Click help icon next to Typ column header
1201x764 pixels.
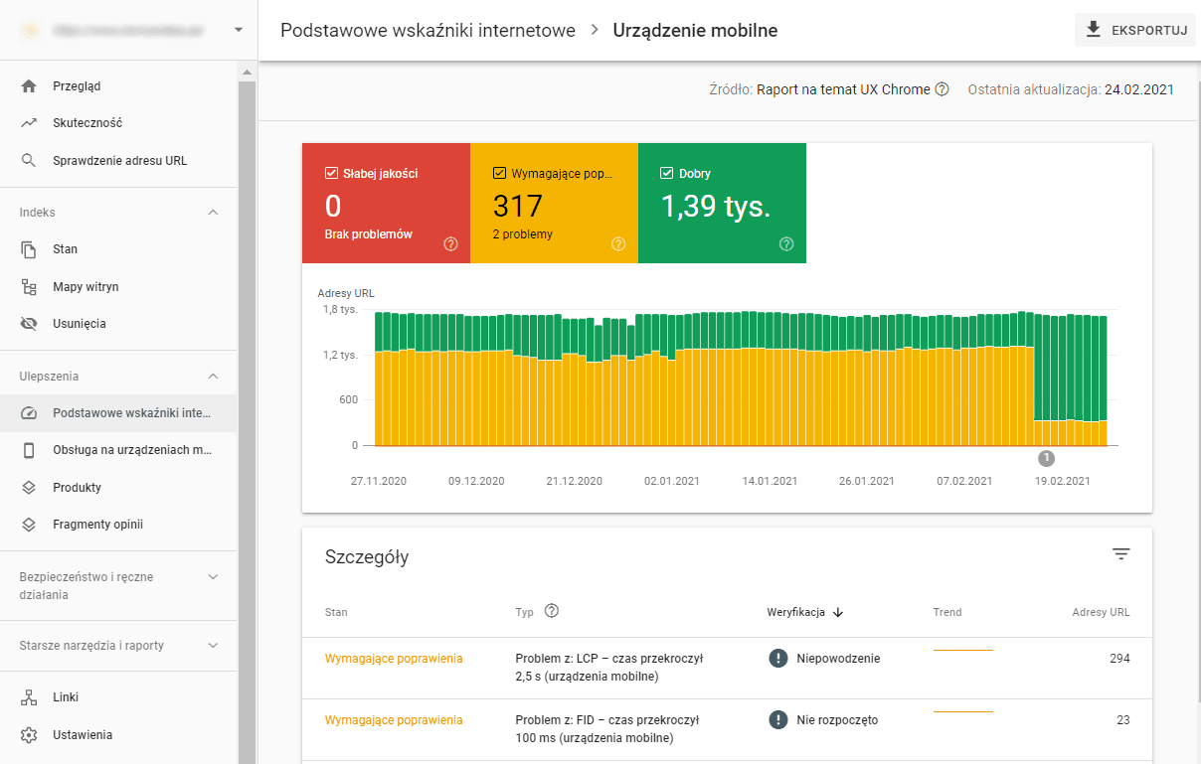pyautogui.click(x=552, y=611)
